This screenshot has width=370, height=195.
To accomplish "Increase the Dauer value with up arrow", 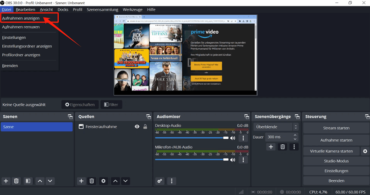I will click(295, 135).
